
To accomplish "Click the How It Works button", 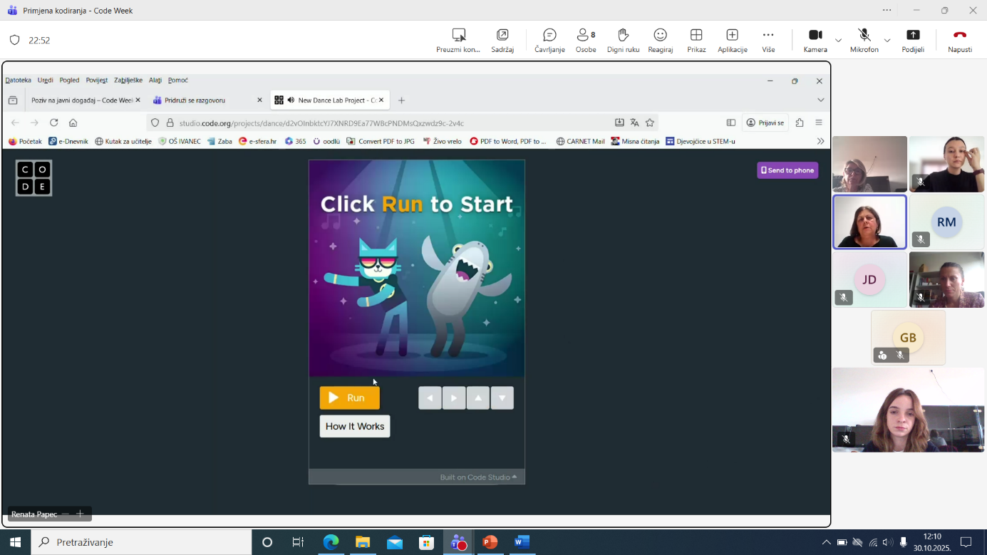I will (x=354, y=426).
